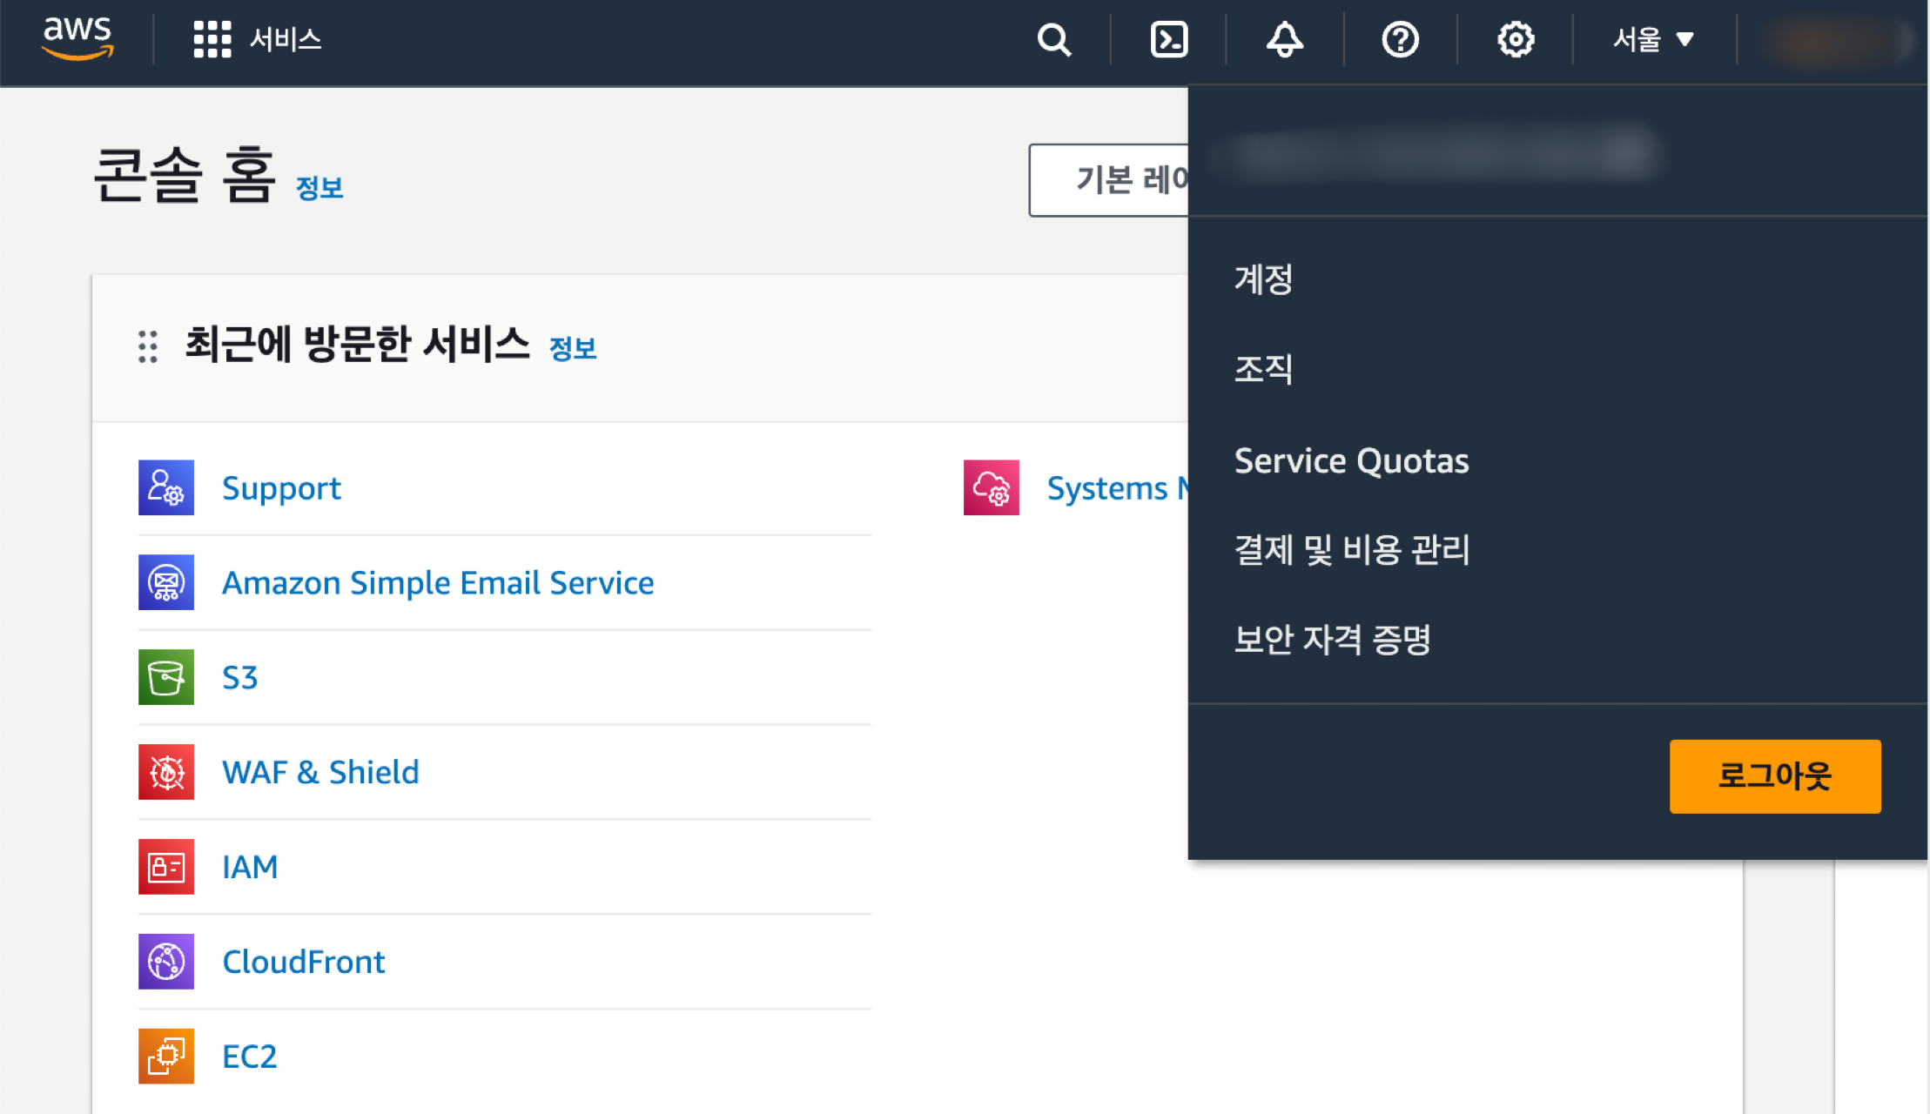Click 정보 link next to 콘솔 홈
This screenshot has height=1114, width=1930.
point(319,188)
